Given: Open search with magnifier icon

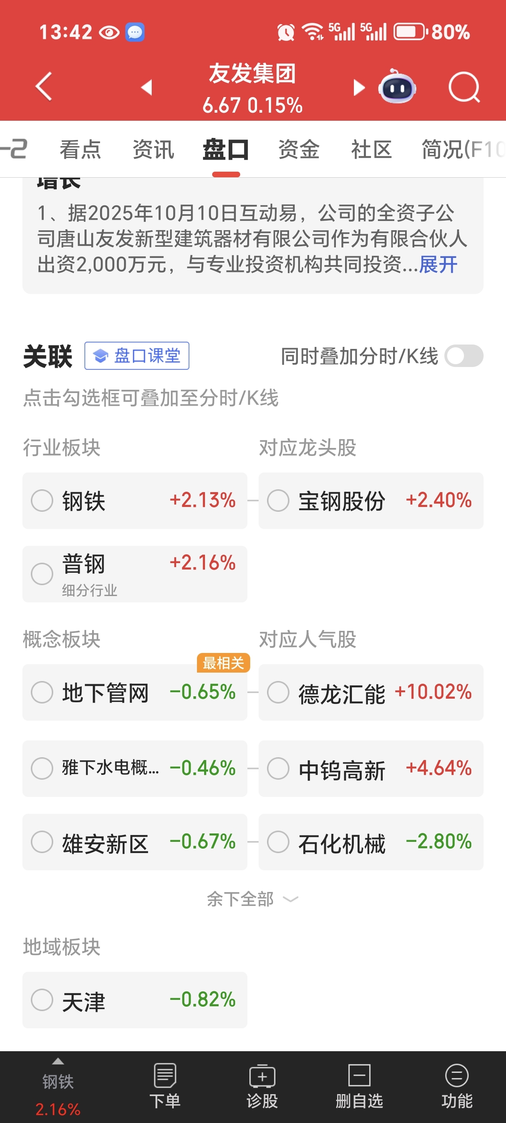Looking at the screenshot, I should coord(464,87).
